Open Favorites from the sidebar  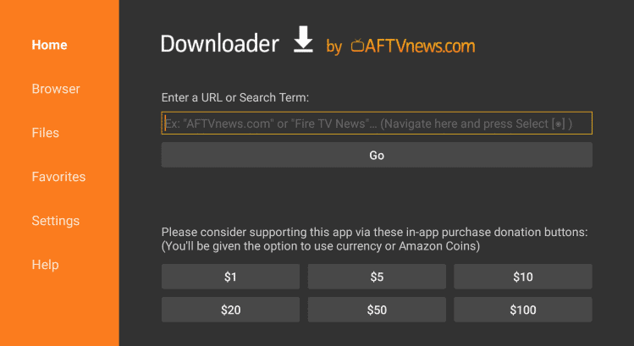pyautogui.click(x=58, y=177)
